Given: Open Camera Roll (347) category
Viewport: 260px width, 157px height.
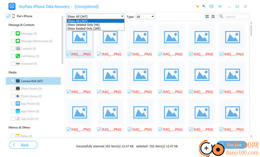Looking at the screenshot, I should coord(33,81).
